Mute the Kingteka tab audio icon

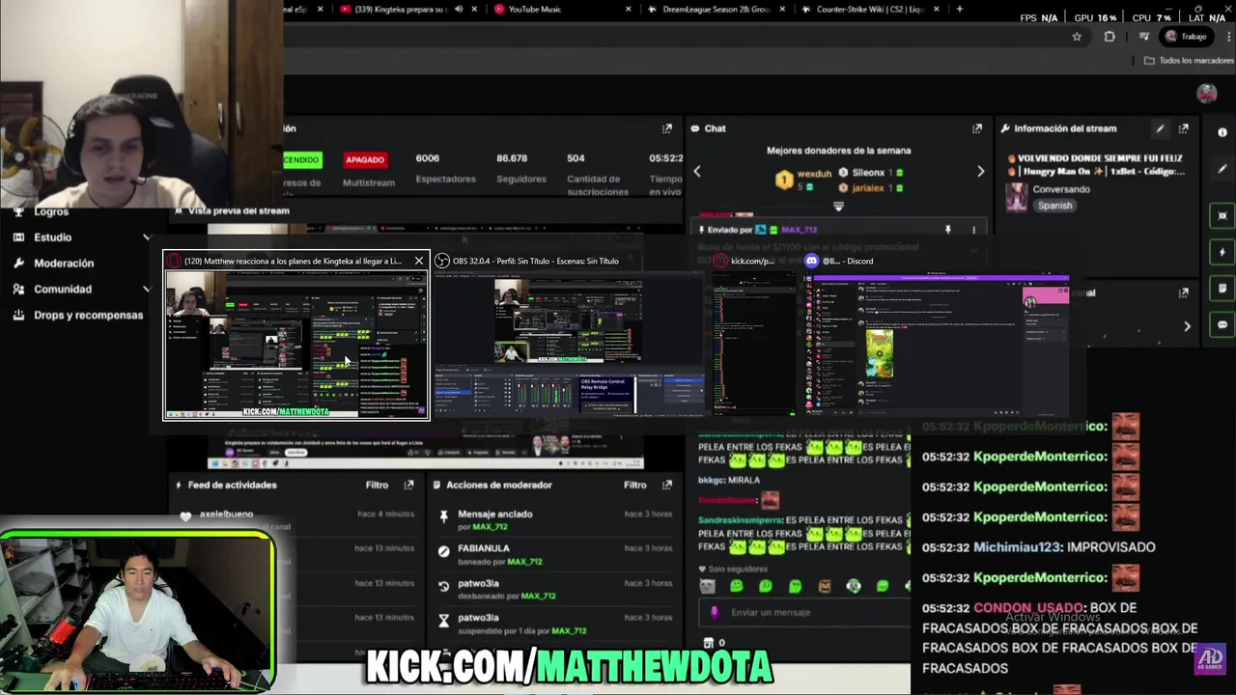point(458,10)
